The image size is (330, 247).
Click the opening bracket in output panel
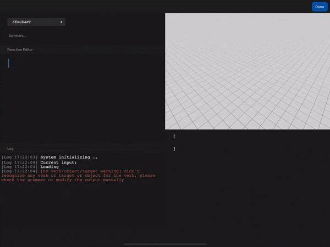tap(174, 136)
